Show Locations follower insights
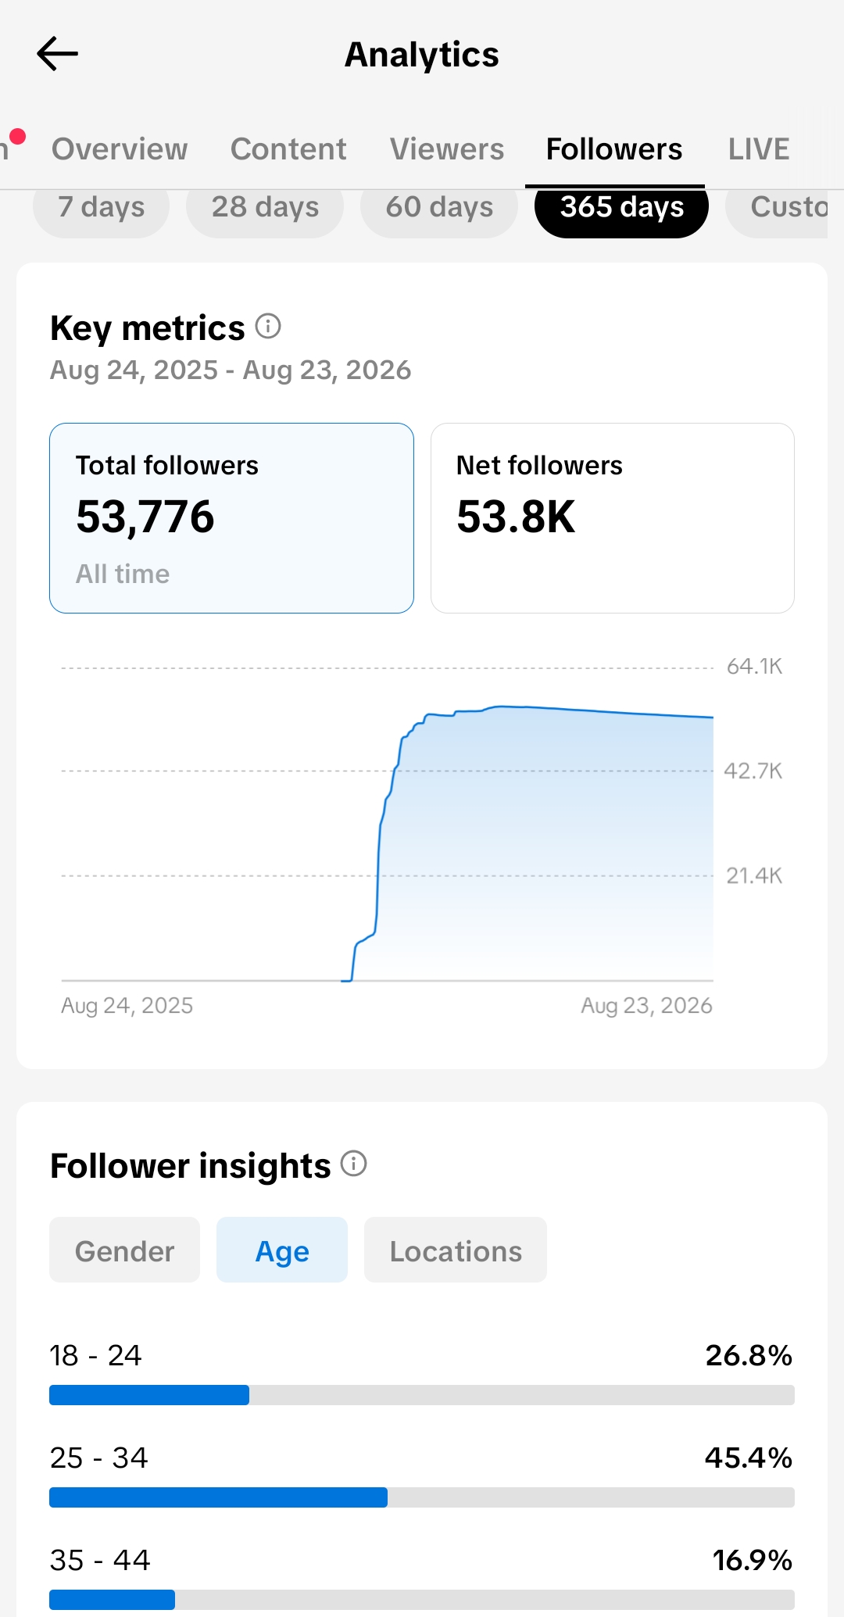 coord(456,1250)
